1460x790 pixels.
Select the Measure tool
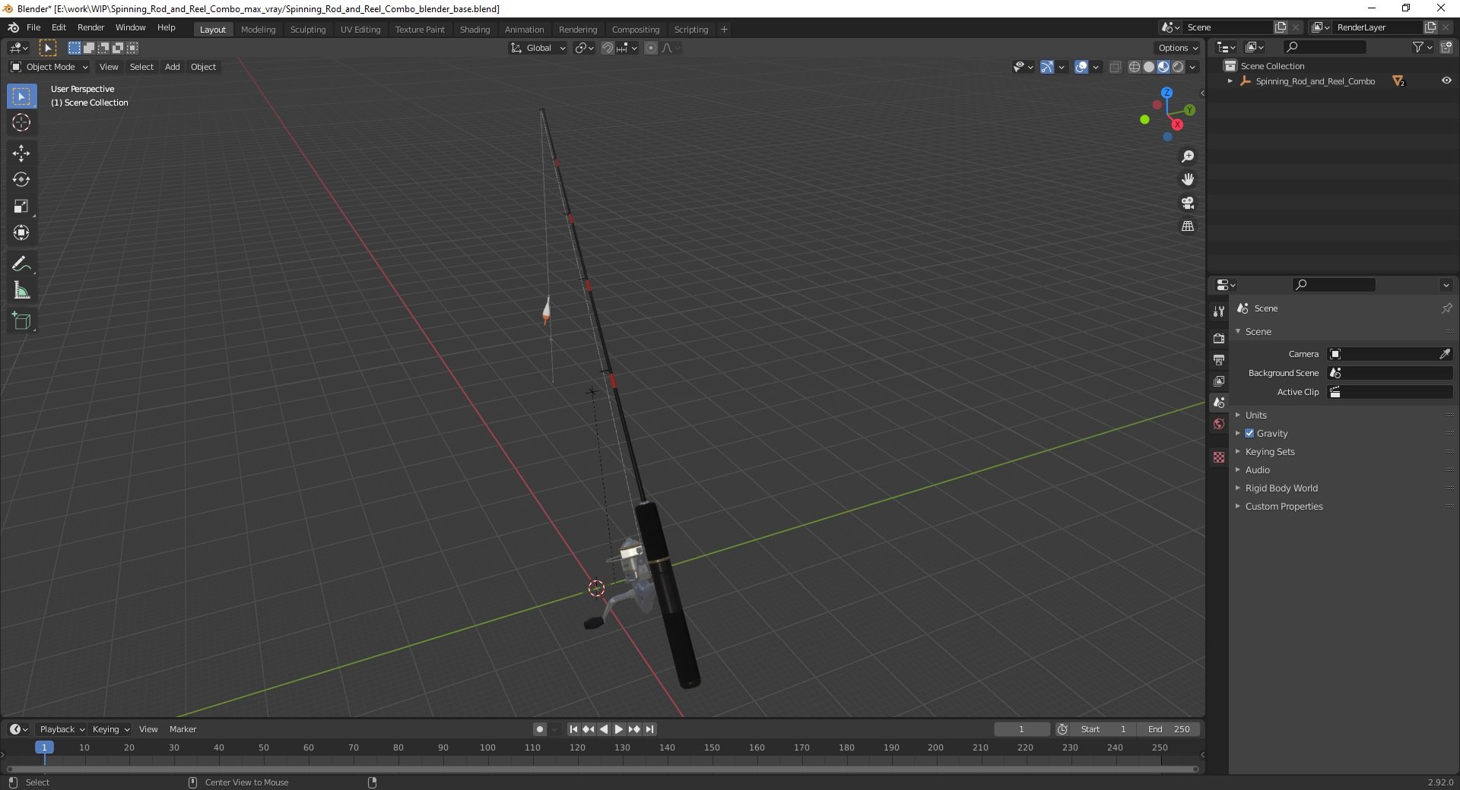point(21,290)
